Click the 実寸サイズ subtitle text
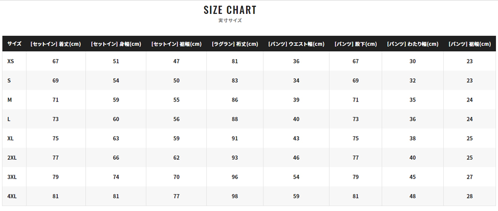 (x=230, y=20)
